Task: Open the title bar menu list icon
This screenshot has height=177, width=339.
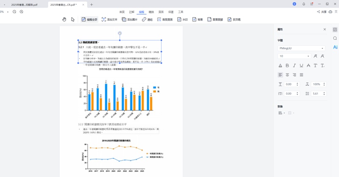Action: tap(311, 4)
